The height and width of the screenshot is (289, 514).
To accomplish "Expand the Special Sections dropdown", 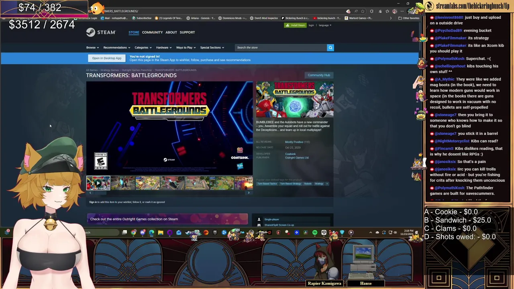I will coord(212,48).
